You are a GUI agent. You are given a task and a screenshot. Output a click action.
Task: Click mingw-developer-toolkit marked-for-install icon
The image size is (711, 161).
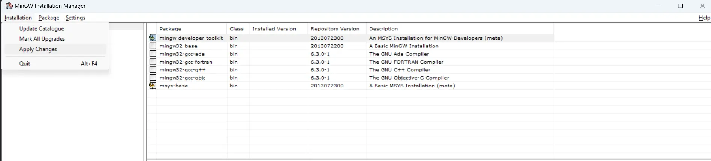(153, 38)
